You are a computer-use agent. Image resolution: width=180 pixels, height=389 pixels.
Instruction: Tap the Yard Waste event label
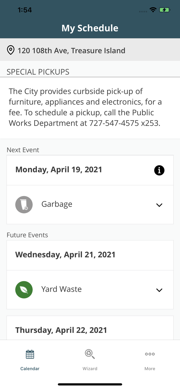tap(62, 289)
